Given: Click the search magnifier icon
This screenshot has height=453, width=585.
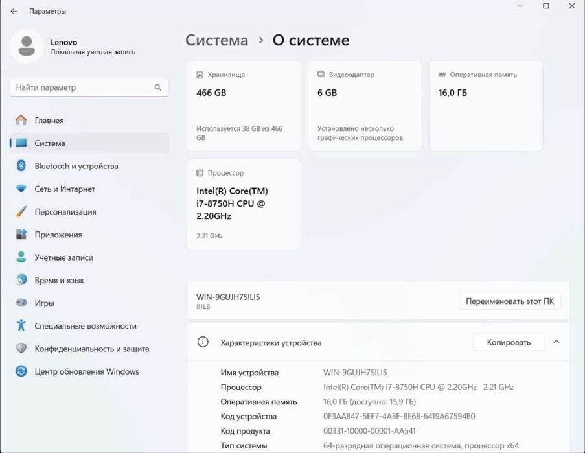Looking at the screenshot, I should click(x=157, y=87).
